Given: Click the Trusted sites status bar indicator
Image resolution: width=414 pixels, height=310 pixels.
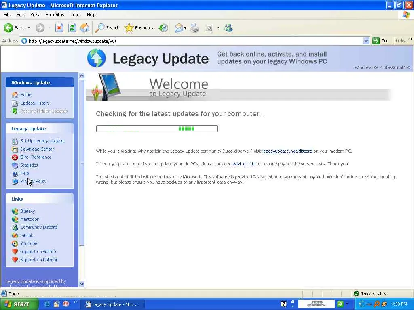Looking at the screenshot, I should click(371, 294).
